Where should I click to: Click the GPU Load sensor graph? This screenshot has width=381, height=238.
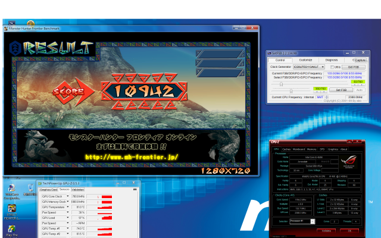click(99, 218)
